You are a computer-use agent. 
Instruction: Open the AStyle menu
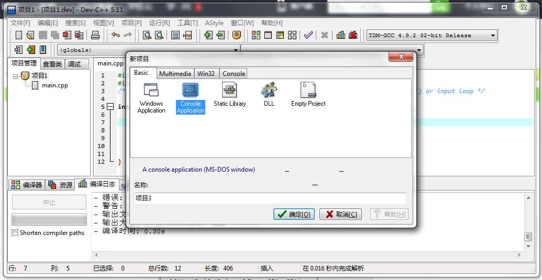[214, 23]
